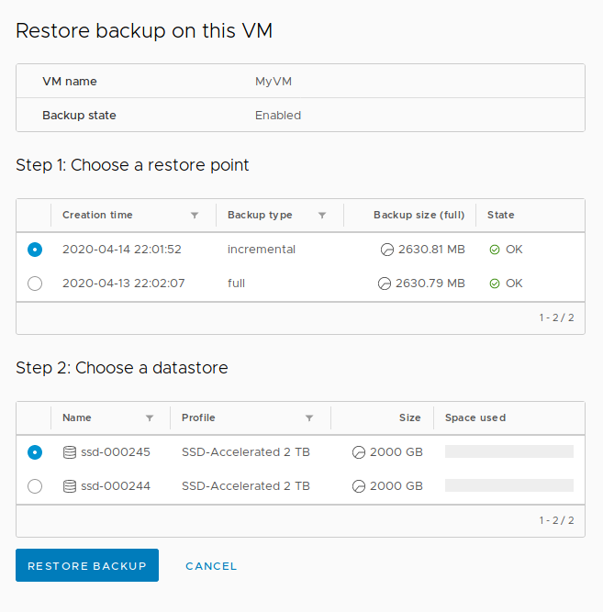Image resolution: width=603 pixels, height=612 pixels.
Task: Click the ssd-000244 datastore name cell
Action: pyautogui.click(x=116, y=486)
